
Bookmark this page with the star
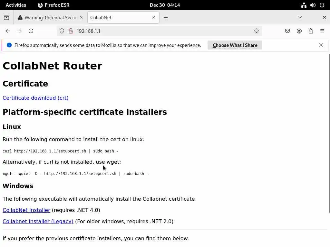pos(256,31)
